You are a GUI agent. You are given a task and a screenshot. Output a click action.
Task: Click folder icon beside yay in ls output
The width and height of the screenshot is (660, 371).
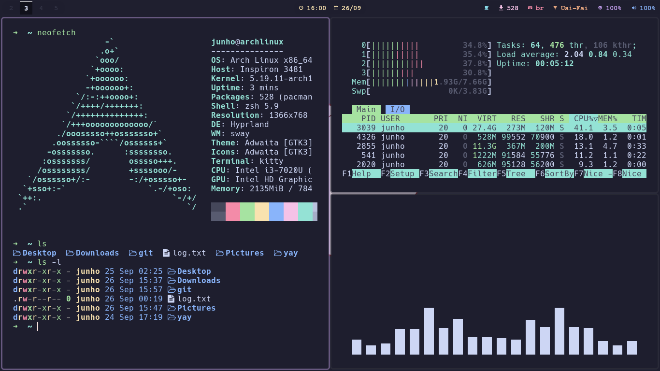[x=278, y=253]
